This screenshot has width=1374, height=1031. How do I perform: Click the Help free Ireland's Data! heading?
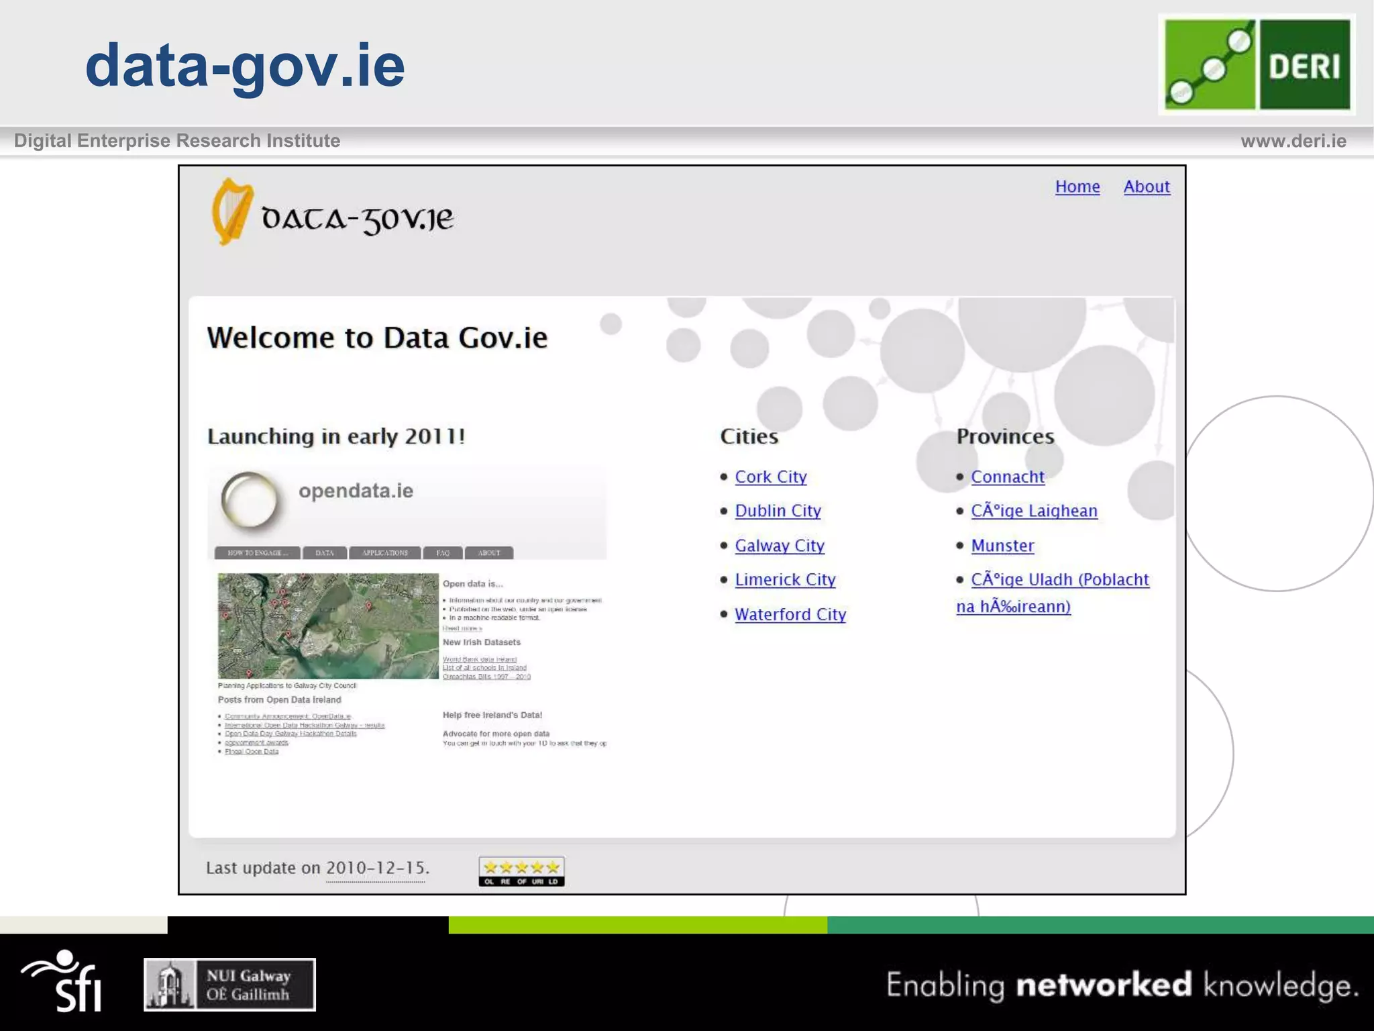pyautogui.click(x=492, y=715)
